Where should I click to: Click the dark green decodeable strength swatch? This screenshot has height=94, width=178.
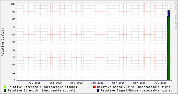pyautogui.click(x=5, y=90)
